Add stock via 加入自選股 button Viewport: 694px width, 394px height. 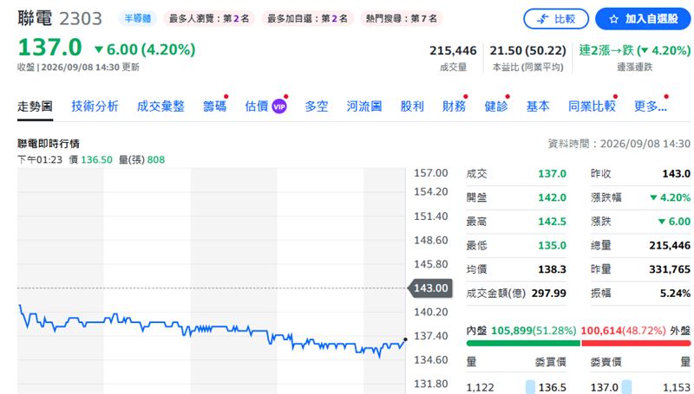(643, 19)
